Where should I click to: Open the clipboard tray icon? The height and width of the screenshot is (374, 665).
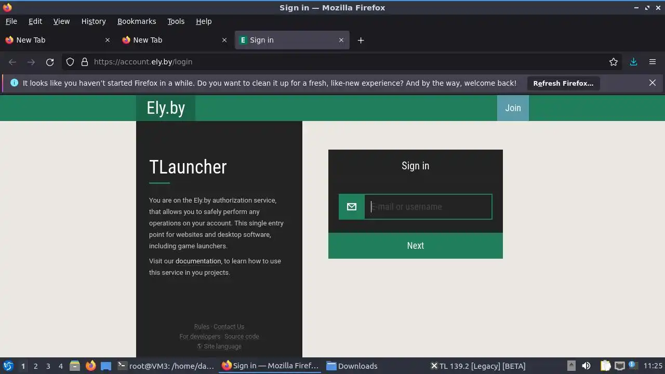point(605,366)
